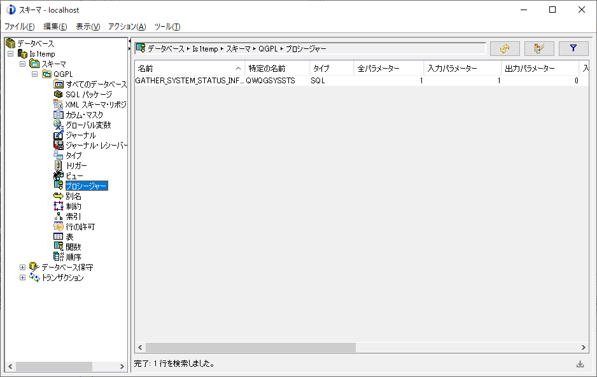Click the 別名 arrow icon
The height and width of the screenshot is (377, 597).
(59, 196)
